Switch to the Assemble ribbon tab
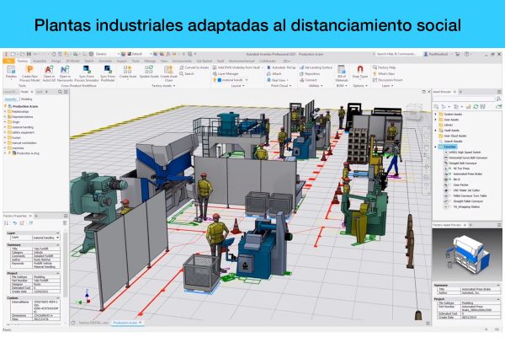 40,61
